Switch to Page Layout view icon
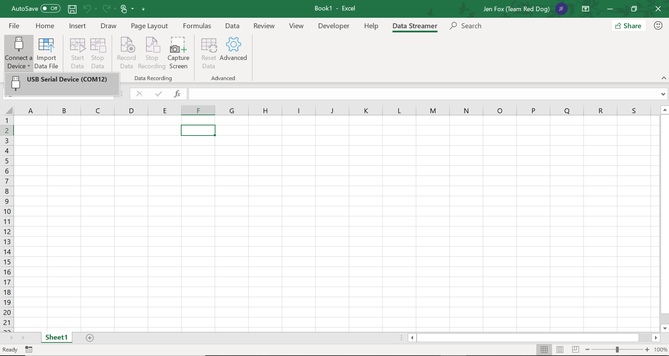 pyautogui.click(x=560, y=349)
